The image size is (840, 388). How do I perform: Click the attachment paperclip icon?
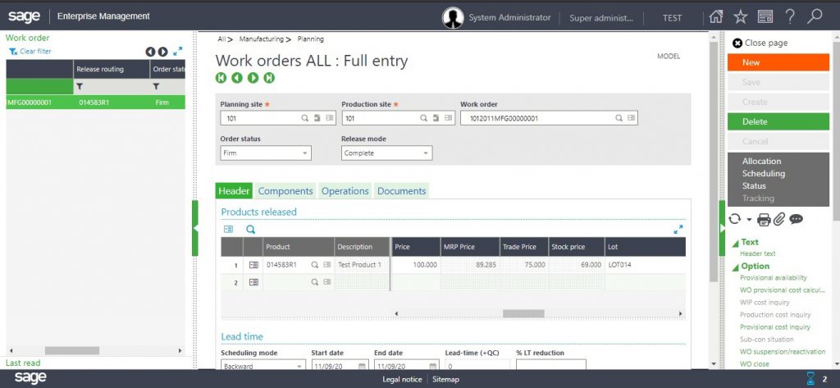click(x=779, y=219)
